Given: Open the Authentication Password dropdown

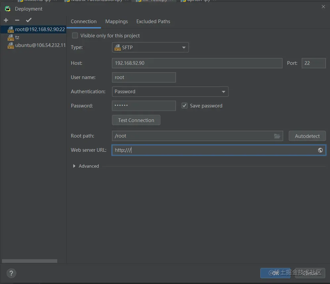Looking at the screenshot, I should tap(170, 92).
